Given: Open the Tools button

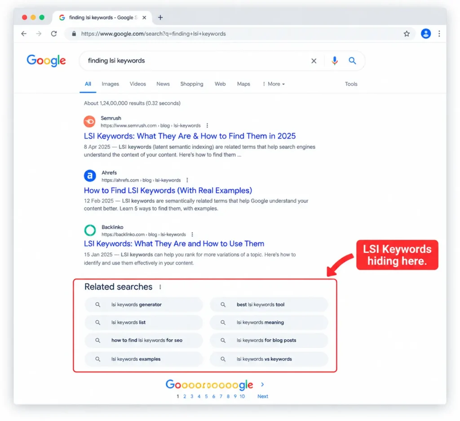Looking at the screenshot, I should pos(351,84).
